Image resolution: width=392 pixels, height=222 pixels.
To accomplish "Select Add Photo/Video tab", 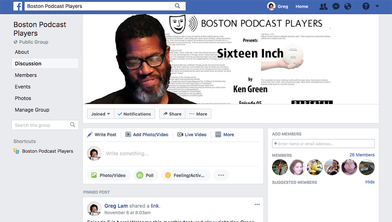I will (147, 135).
